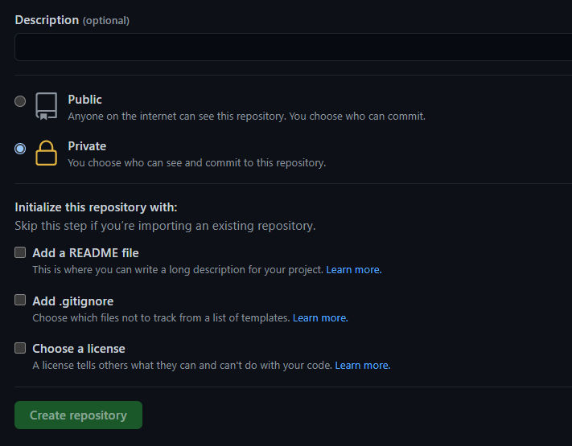Viewport: 572px width, 446px height.
Task: Click the Create repository button
Action: (x=78, y=415)
